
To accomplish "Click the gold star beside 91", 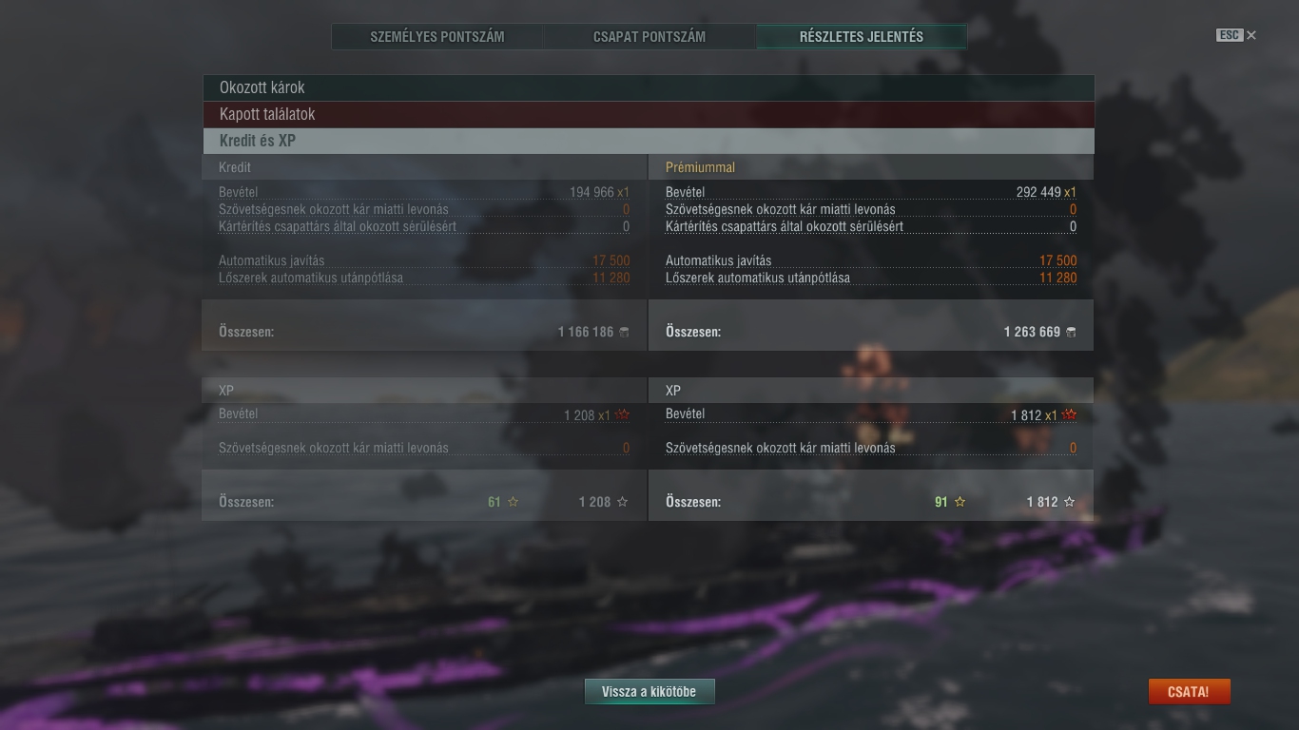I will click(x=960, y=502).
